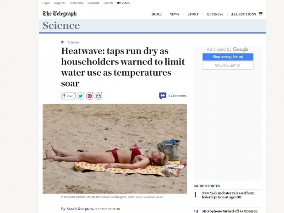The width and height of the screenshot is (284, 213).
Task: Open the Subscribe link
Action: point(76,3)
